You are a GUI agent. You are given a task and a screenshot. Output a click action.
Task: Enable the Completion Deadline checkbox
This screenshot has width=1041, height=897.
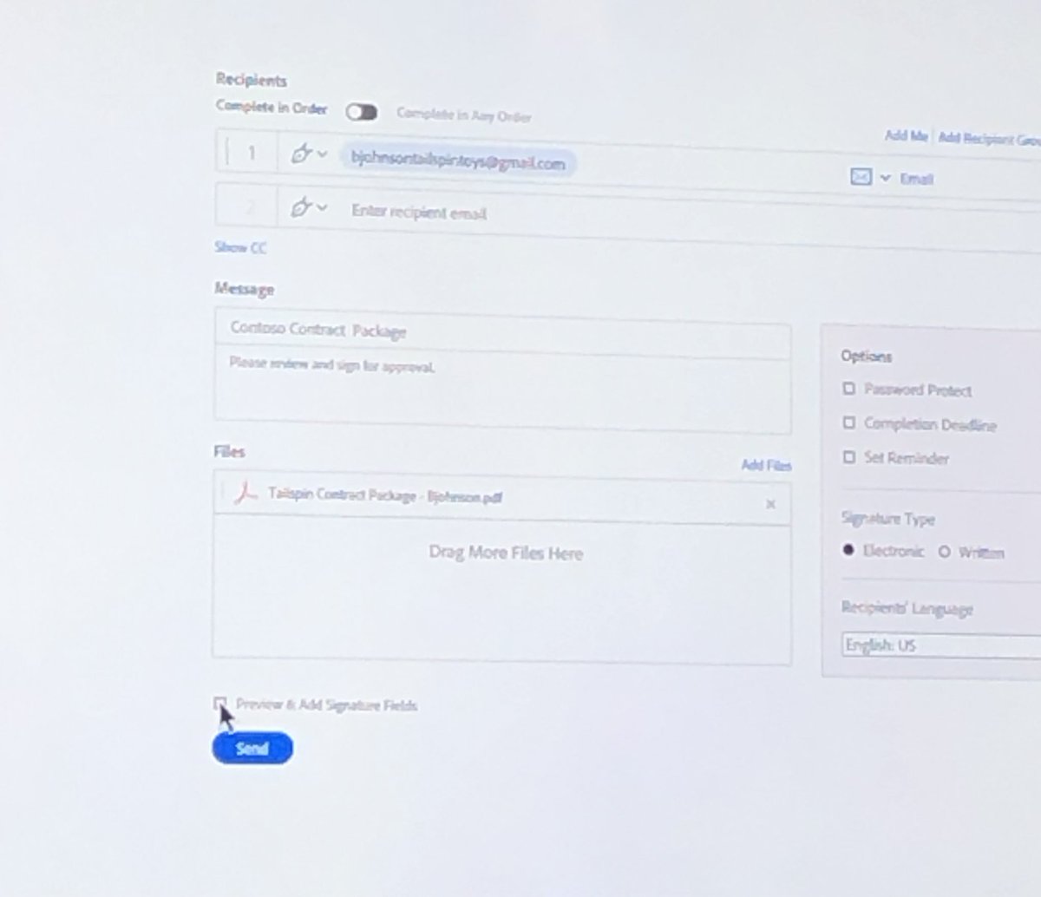pyautogui.click(x=849, y=422)
